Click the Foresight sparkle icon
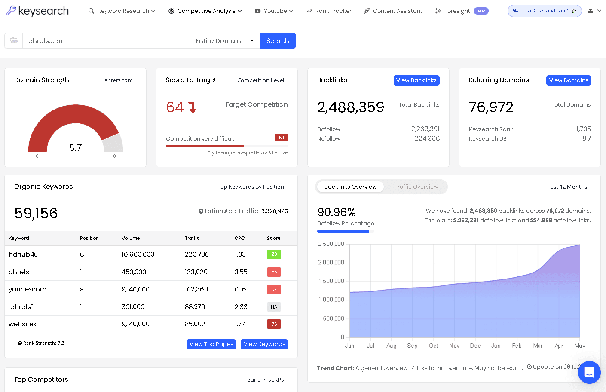This screenshot has height=392, width=606. 438,11
